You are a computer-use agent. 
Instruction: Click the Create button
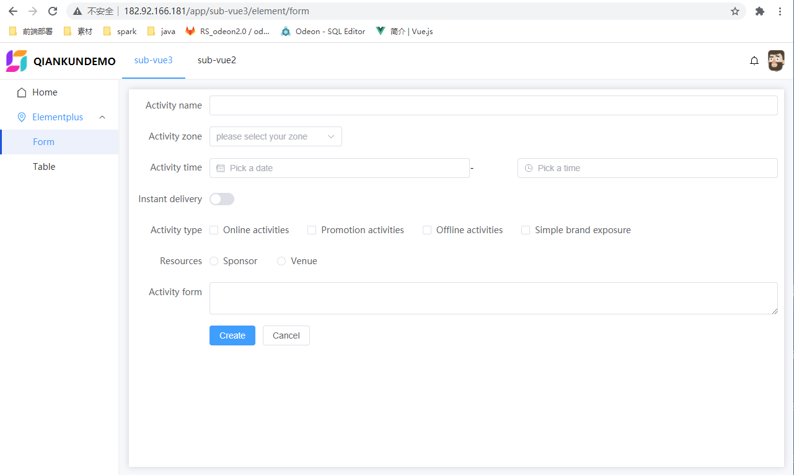pos(232,335)
